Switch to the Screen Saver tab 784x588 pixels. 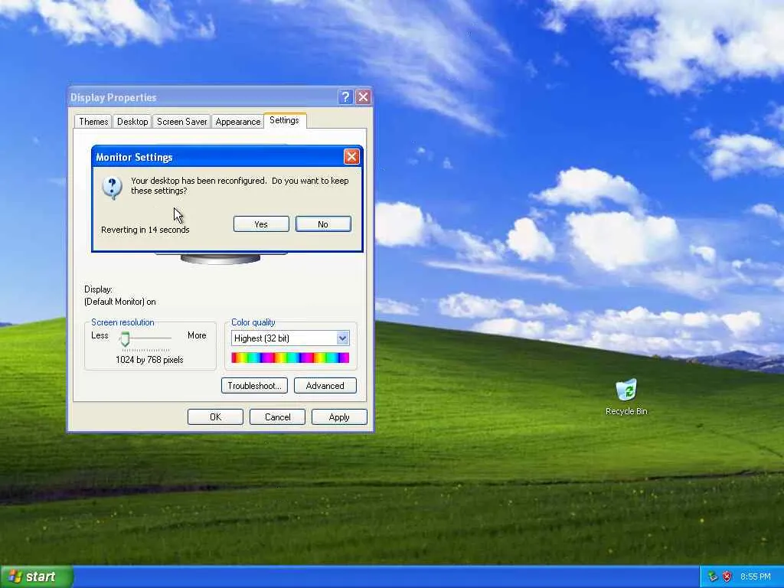[x=182, y=122]
